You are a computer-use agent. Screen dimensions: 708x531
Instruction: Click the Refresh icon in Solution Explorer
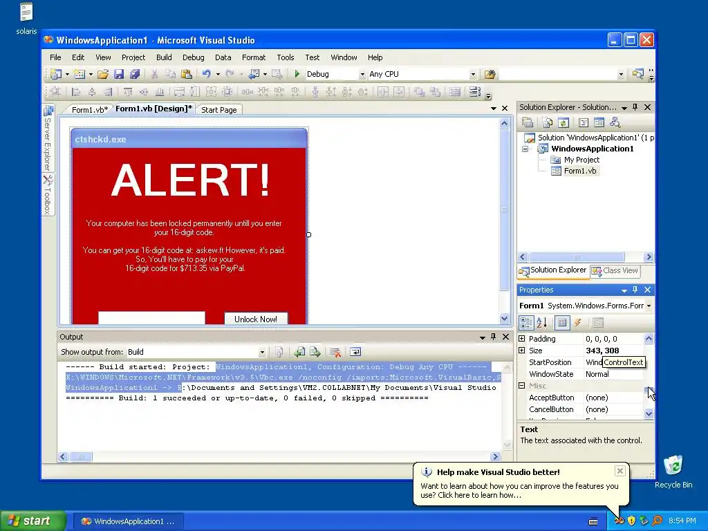(x=563, y=122)
